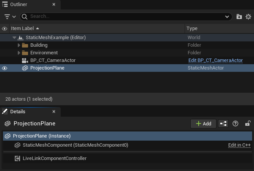Image resolution: width=254 pixels, height=171 pixels.
Task: Click the StaticMeshComponent icon
Action: click(17, 145)
